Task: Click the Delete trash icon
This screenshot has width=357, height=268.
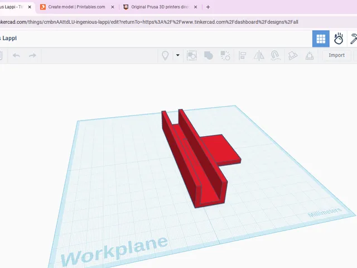Action: click(x=1, y=55)
